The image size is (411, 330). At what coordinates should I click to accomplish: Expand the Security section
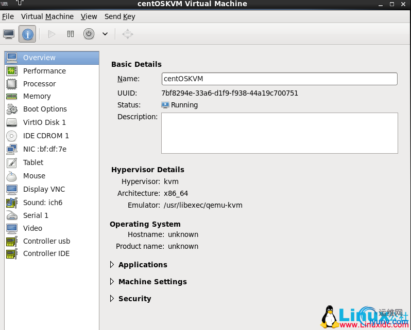(112, 299)
